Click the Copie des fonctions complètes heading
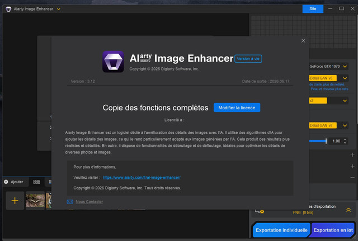The image size is (358, 241). pyautogui.click(x=156, y=108)
